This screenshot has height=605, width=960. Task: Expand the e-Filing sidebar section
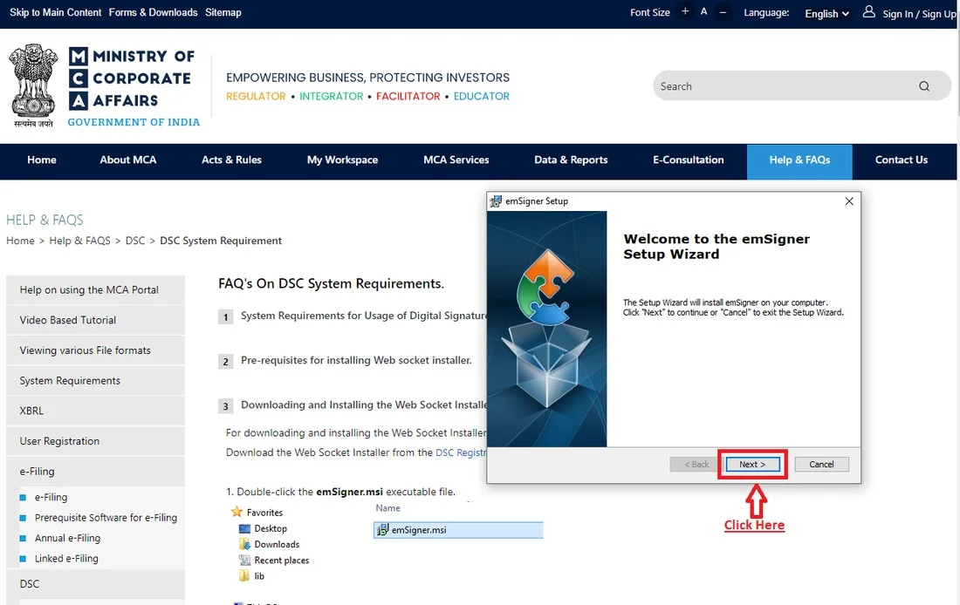95,471
